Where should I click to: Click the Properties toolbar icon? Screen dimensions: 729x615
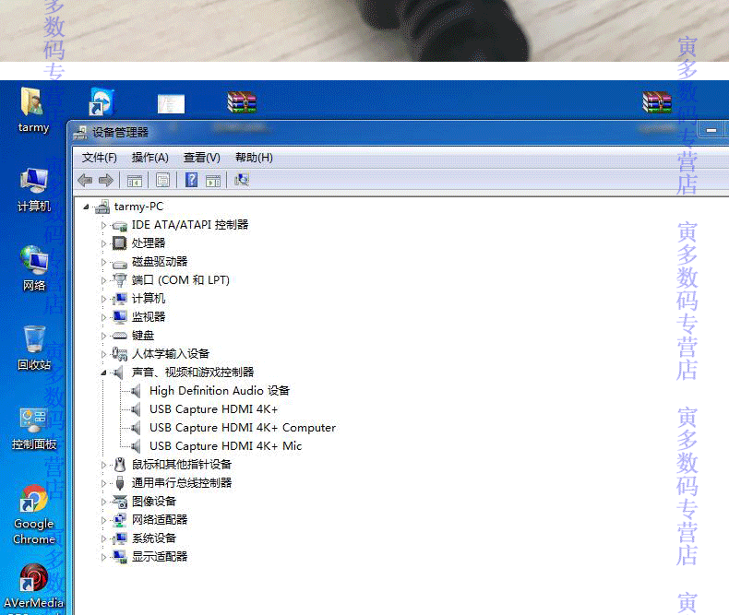point(162,180)
